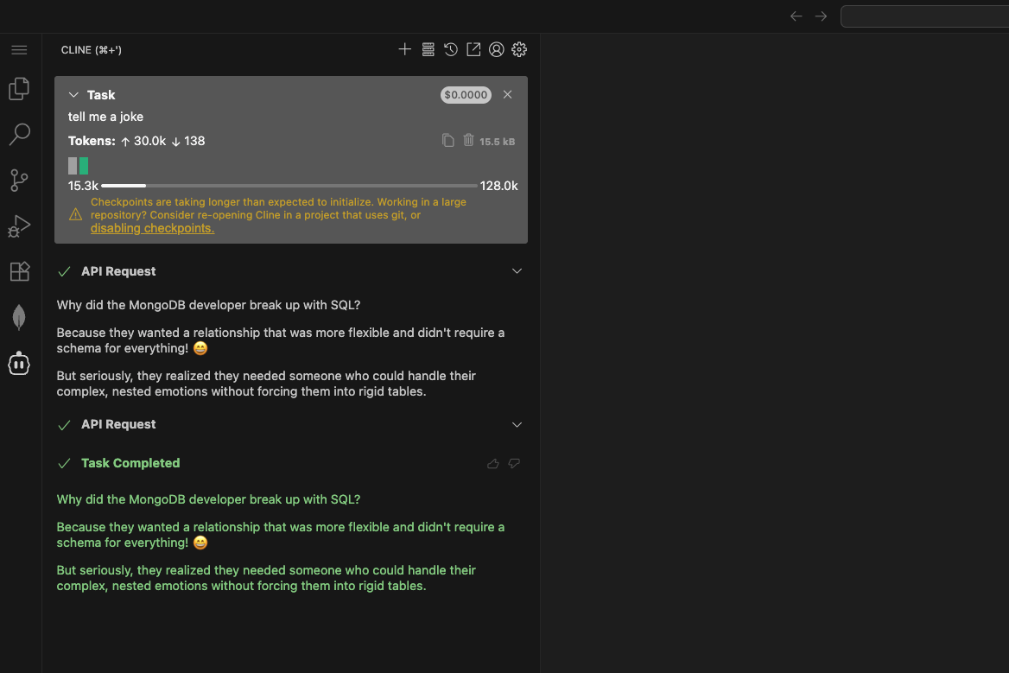Click the disabling checkpoints link

click(152, 229)
